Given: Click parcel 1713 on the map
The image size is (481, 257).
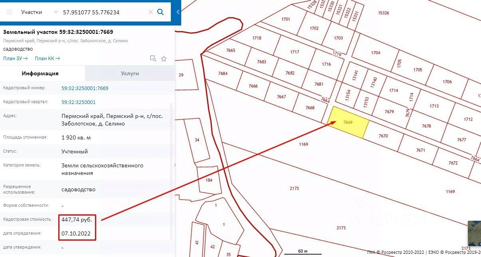Looking at the screenshot, I should [x=434, y=106].
